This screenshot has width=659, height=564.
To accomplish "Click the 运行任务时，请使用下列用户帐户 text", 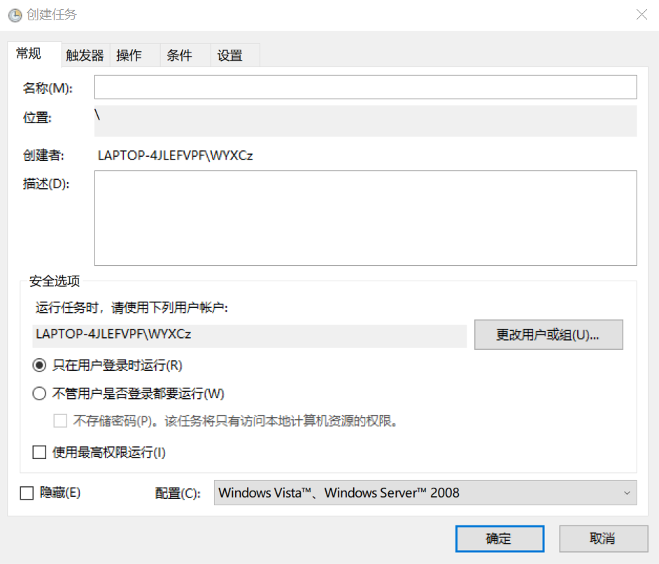I will [132, 308].
